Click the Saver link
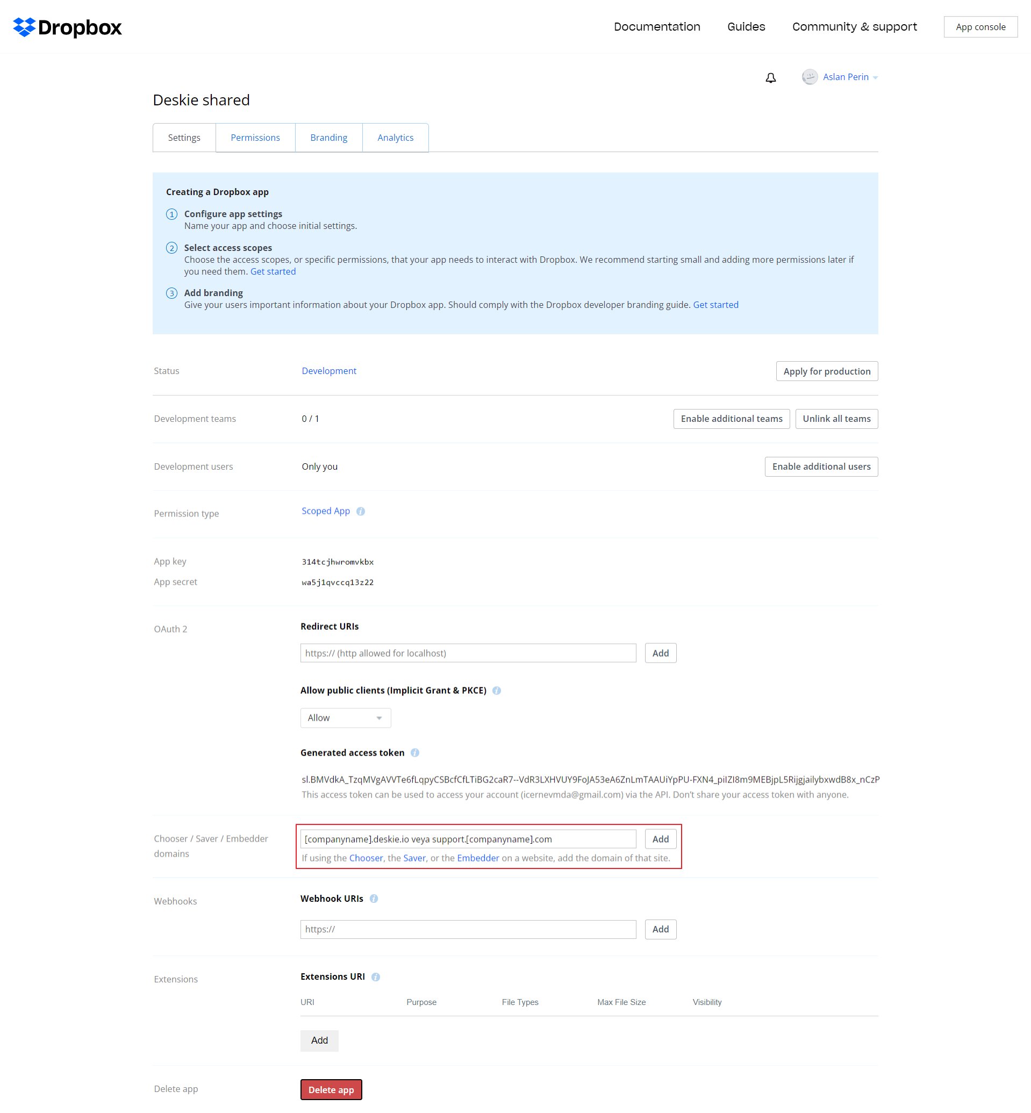Viewport: 1031px width, 1113px height. click(x=414, y=858)
